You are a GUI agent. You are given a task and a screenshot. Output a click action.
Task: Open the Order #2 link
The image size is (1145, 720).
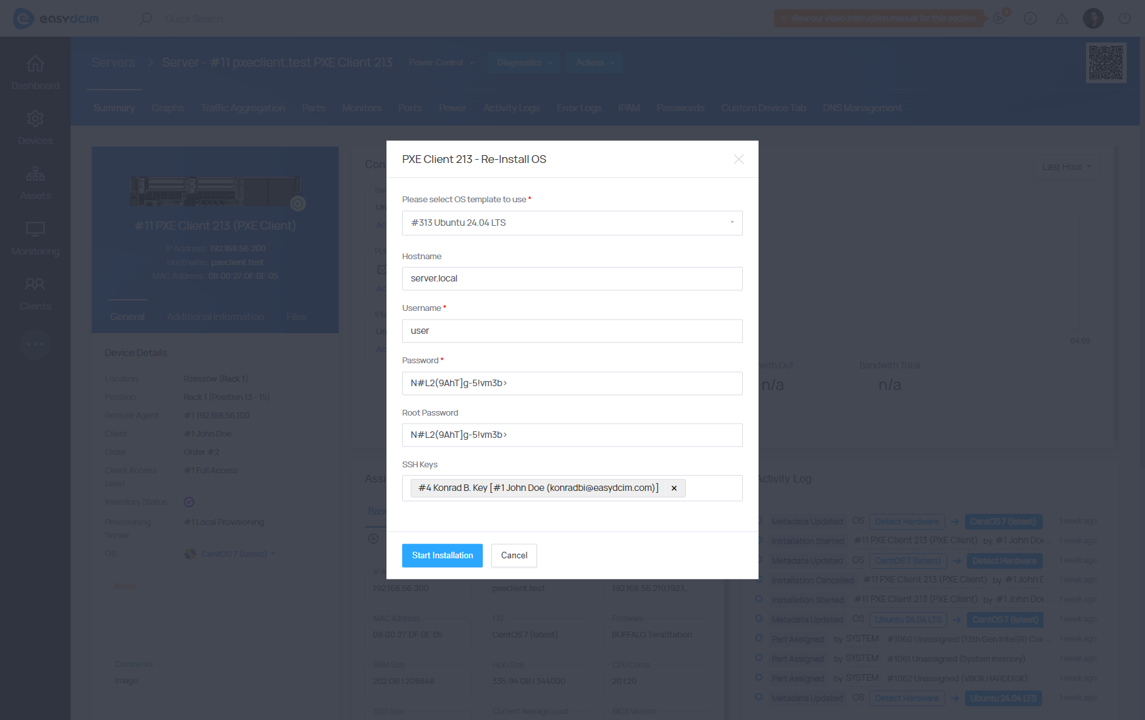point(202,452)
